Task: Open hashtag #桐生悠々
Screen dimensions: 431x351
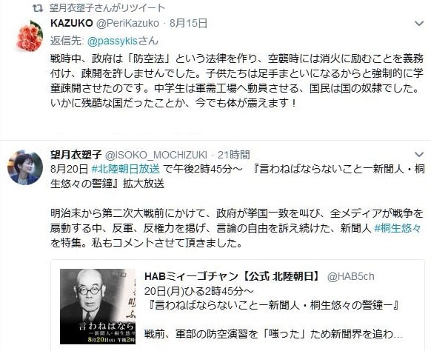Action: click(x=398, y=228)
